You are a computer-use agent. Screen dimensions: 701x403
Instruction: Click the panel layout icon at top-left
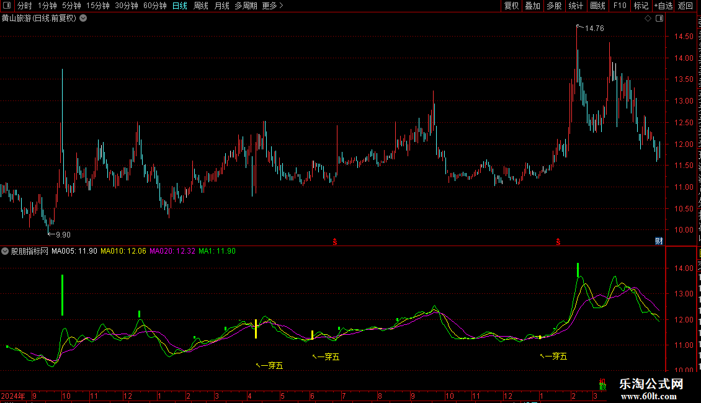pos(7,6)
